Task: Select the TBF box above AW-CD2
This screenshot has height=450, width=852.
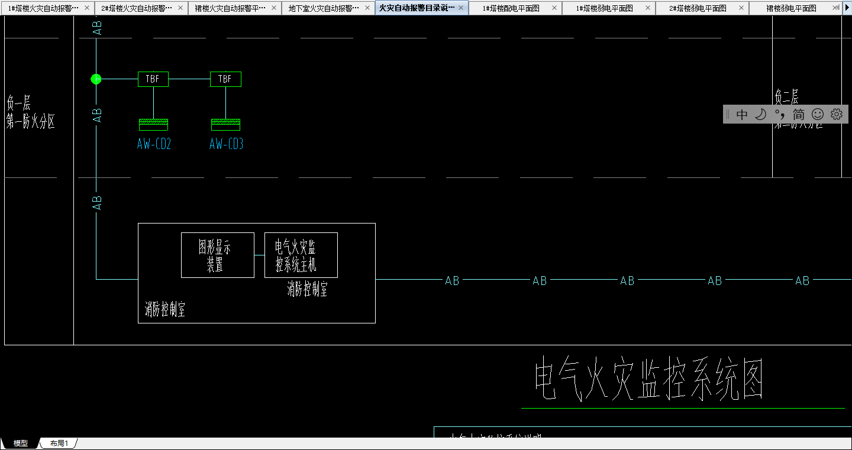Action: point(153,79)
